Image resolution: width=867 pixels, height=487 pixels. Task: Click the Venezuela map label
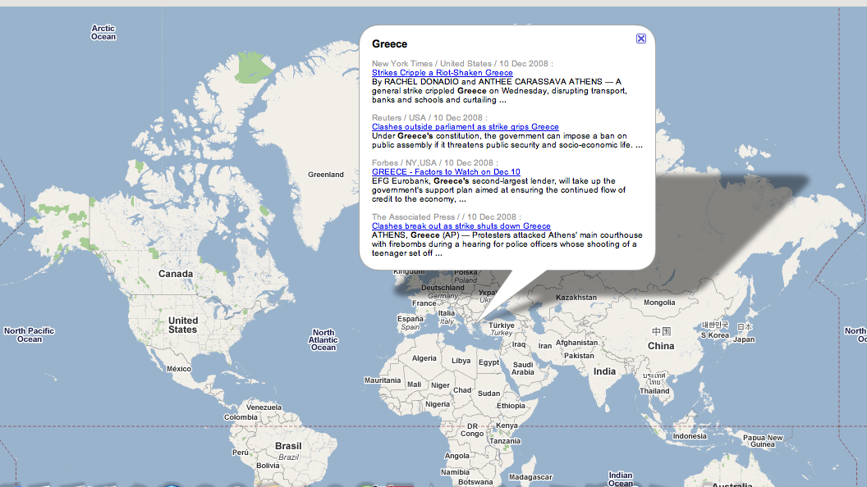pos(264,407)
